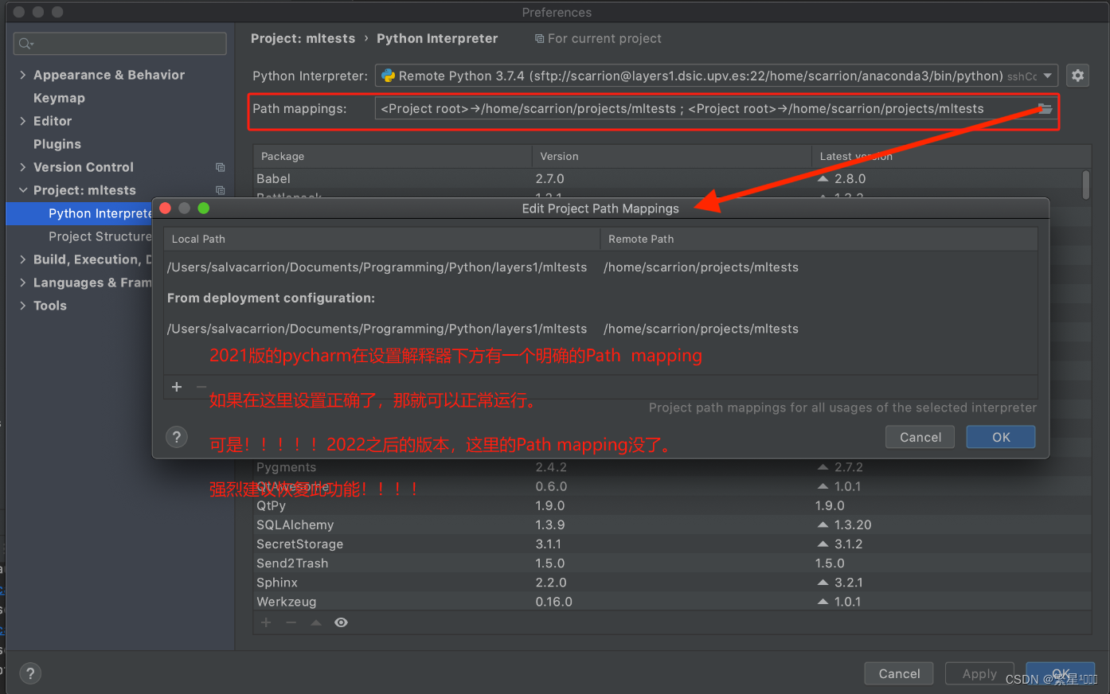This screenshot has height=694, width=1110.
Task: Confirm path mappings with OK
Action: pos(1001,437)
